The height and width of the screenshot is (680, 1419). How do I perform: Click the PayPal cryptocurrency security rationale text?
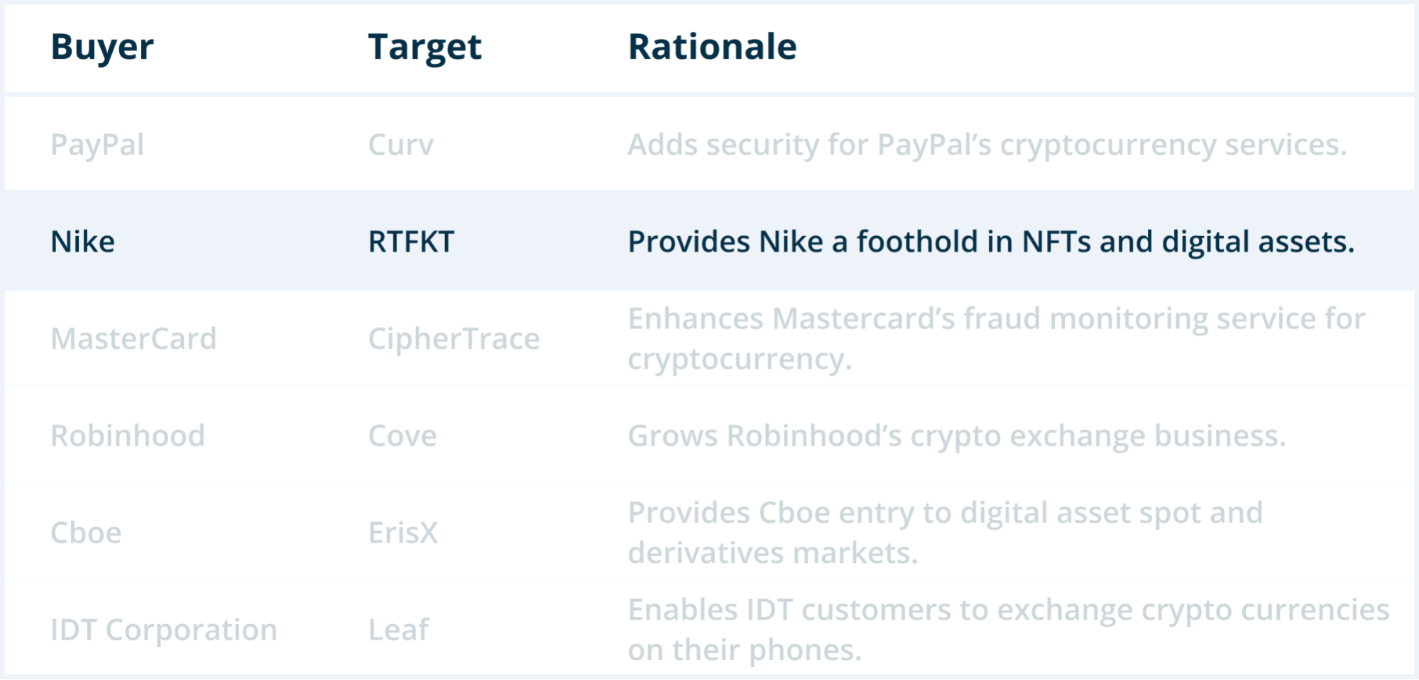987,145
